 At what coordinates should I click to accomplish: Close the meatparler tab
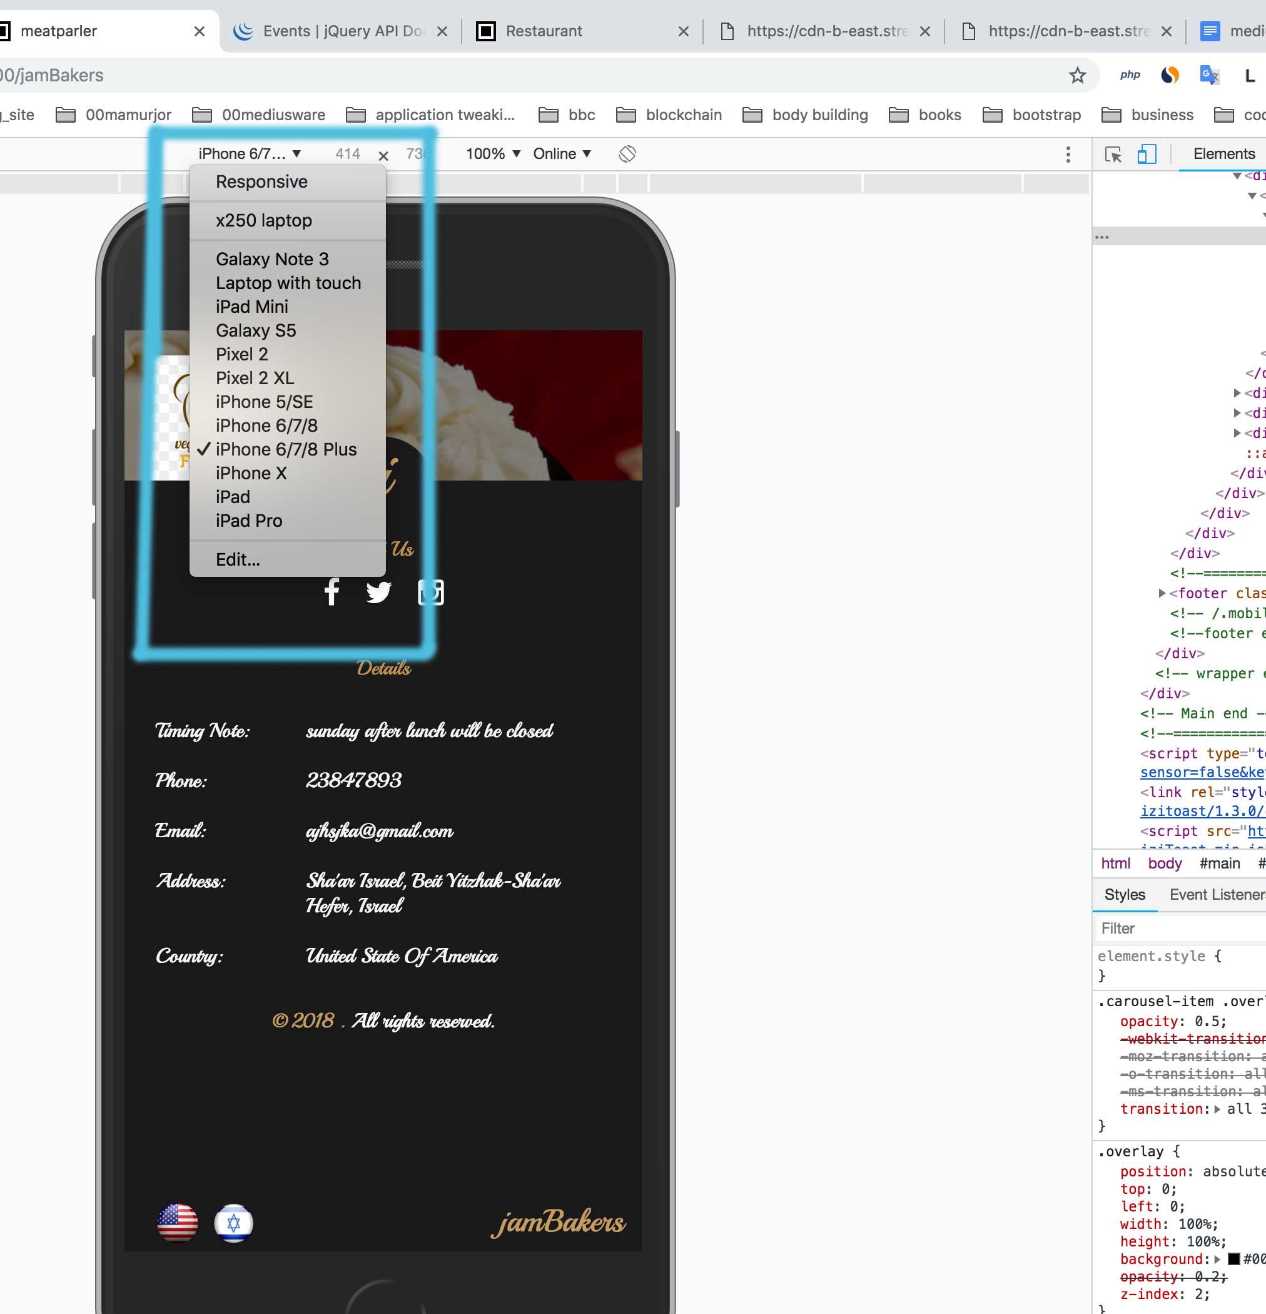[x=199, y=31]
